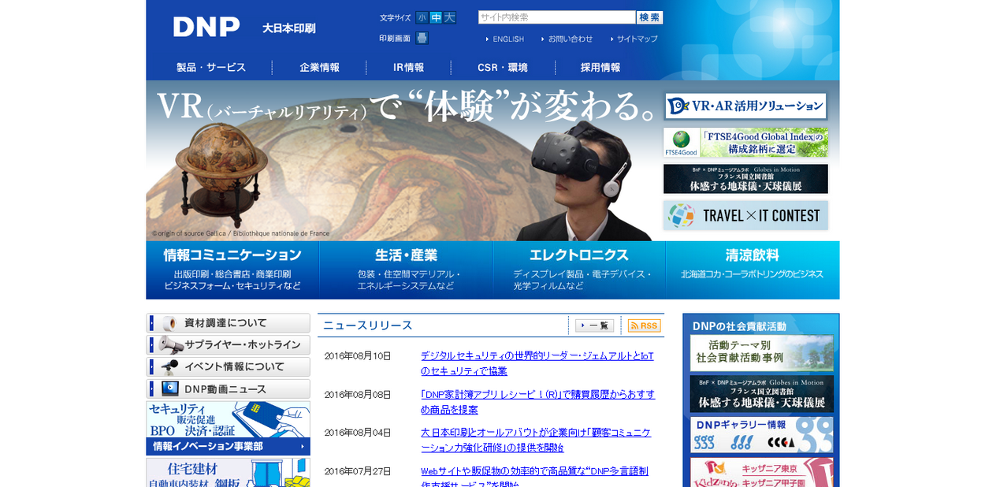Viewport: 985px width, 487px height.
Task: Open TRAVEL × IT CONTEST banner
Action: click(745, 215)
